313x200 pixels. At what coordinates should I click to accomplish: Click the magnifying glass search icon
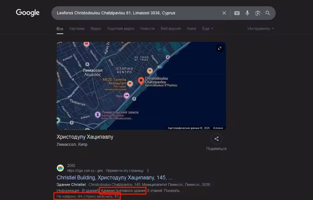click(268, 13)
